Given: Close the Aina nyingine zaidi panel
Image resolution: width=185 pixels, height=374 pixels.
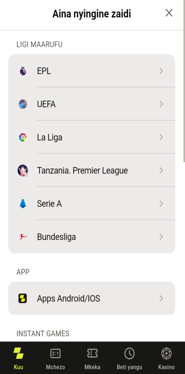Looking at the screenshot, I should (x=169, y=13).
